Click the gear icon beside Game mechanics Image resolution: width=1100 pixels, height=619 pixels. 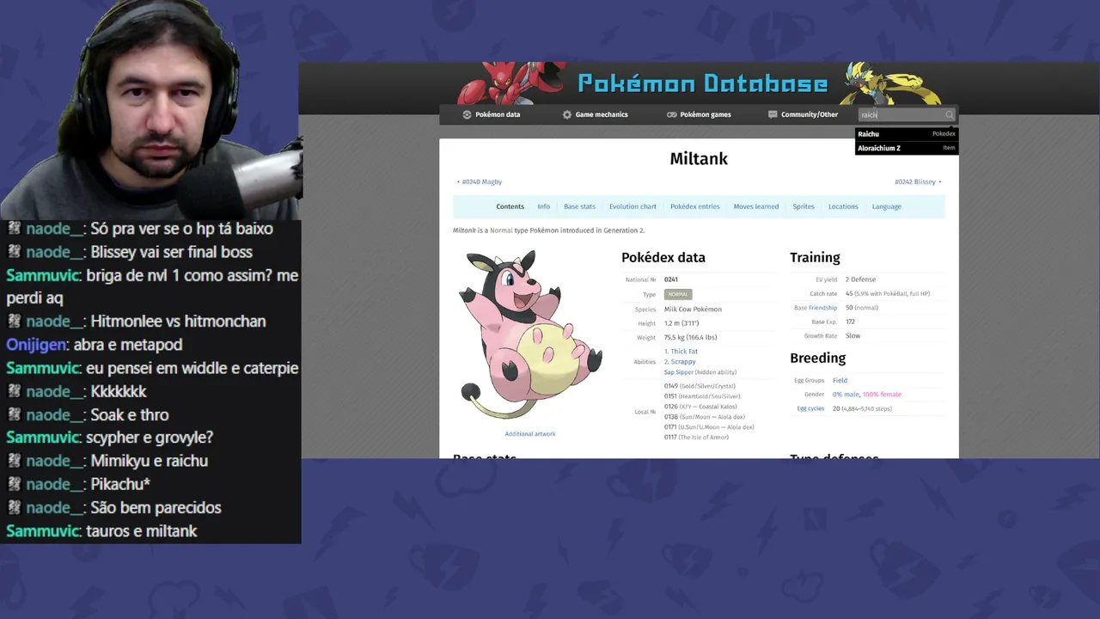pyautogui.click(x=567, y=114)
